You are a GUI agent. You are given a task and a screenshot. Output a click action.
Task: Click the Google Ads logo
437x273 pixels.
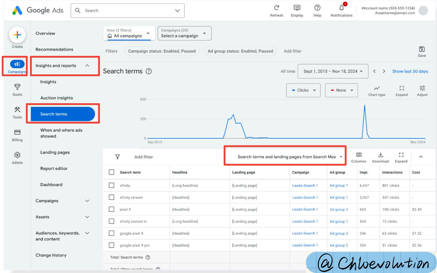point(38,11)
